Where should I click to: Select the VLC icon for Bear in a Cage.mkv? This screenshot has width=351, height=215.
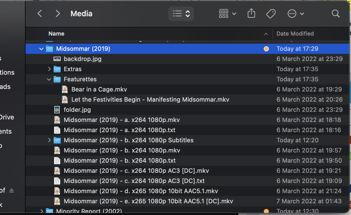point(65,89)
